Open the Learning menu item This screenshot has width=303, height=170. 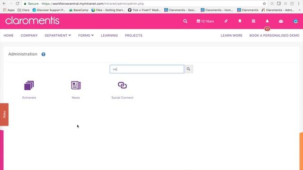(x=109, y=35)
